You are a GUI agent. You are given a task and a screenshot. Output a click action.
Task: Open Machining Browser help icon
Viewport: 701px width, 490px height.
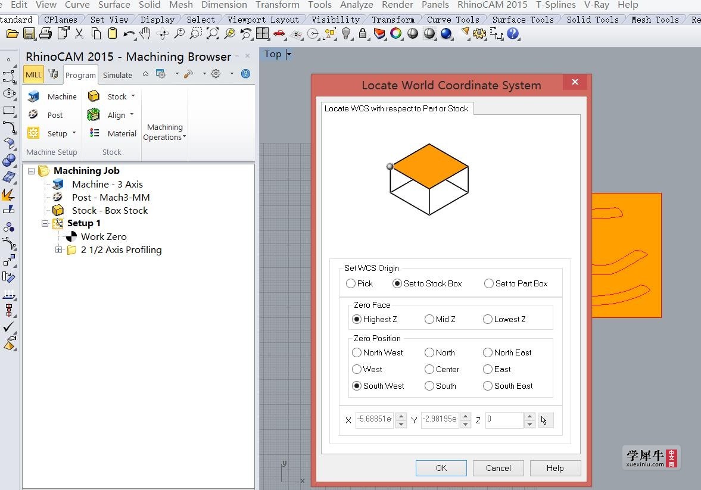[245, 74]
